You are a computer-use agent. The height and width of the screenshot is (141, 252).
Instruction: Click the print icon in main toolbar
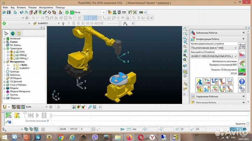[15, 12]
